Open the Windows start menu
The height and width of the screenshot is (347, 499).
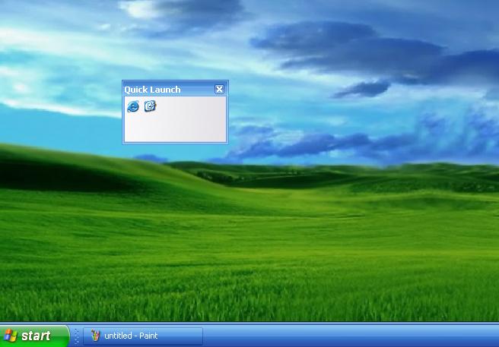tap(34, 336)
